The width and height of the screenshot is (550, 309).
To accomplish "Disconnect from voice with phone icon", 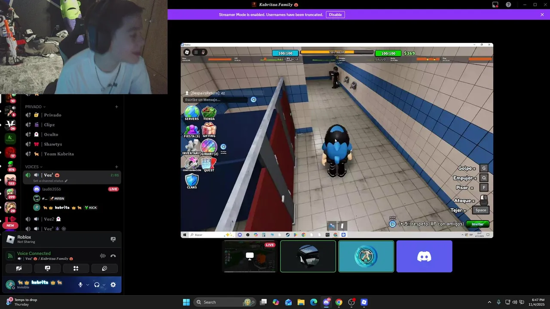I will tap(113, 256).
